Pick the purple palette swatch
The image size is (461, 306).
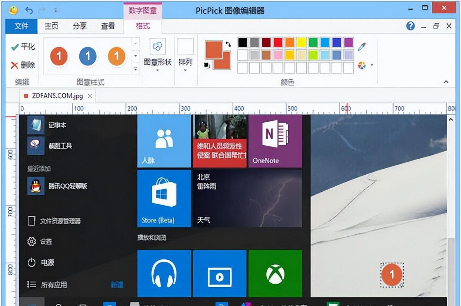pos(348,42)
